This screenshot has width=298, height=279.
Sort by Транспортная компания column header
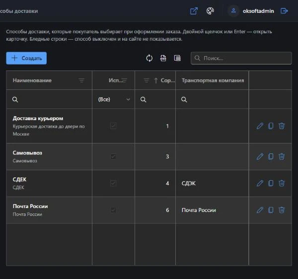pyautogui.click(x=213, y=80)
